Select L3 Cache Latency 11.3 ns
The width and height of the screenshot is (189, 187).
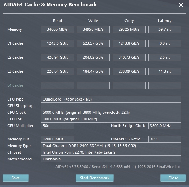click(x=165, y=71)
